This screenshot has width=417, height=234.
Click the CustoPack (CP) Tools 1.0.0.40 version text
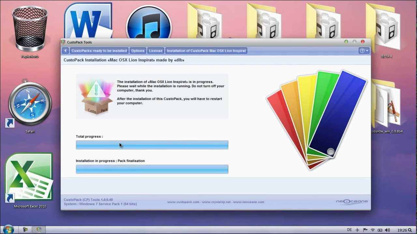click(x=88, y=200)
